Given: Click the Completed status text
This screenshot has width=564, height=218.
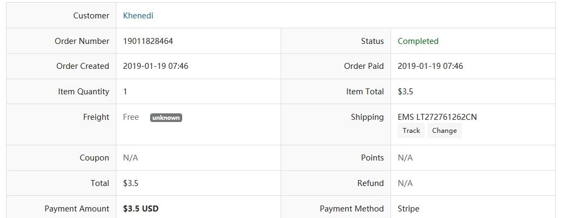Looking at the screenshot, I should click(x=418, y=41).
